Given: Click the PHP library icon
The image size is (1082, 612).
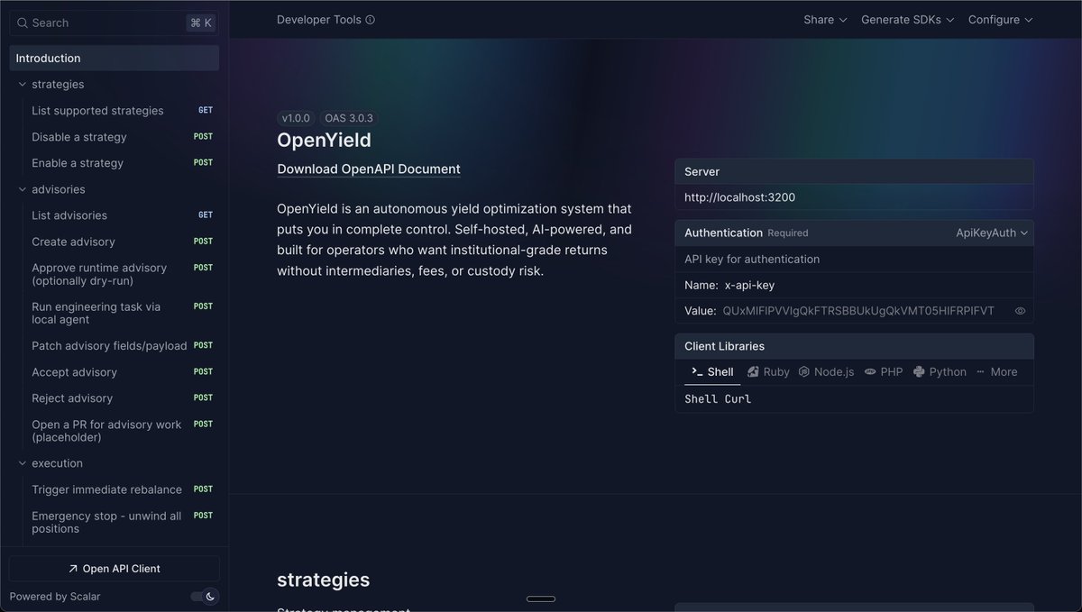Looking at the screenshot, I should tap(870, 371).
